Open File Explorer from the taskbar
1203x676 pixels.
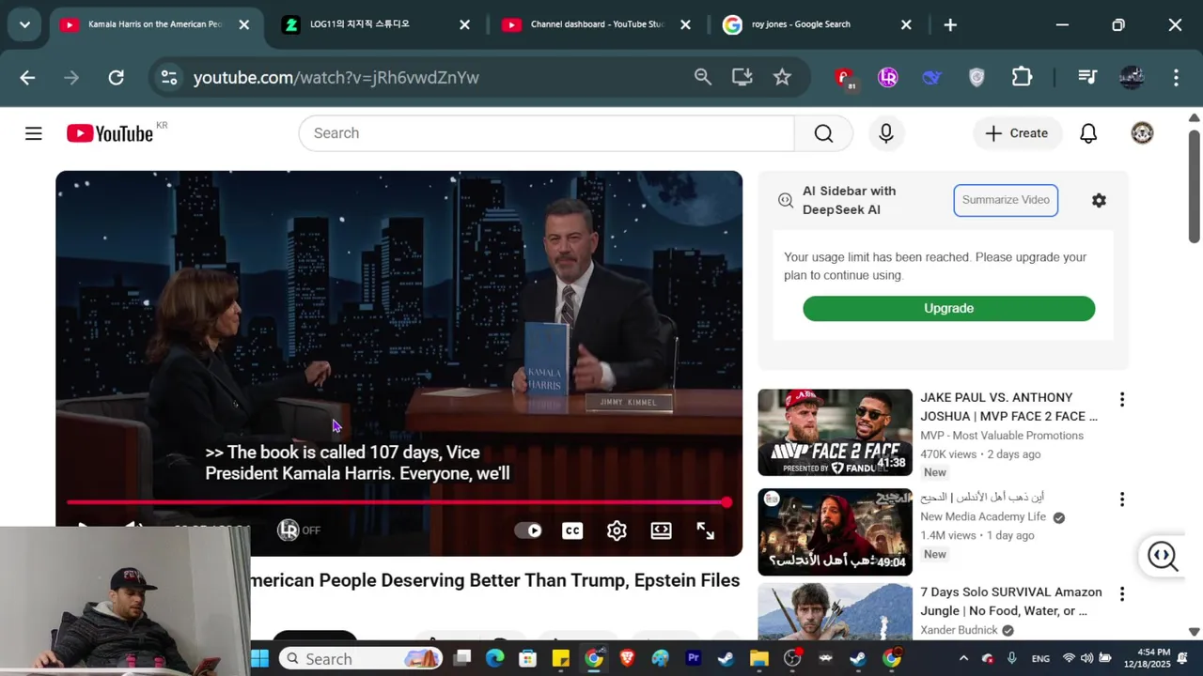[758, 658]
